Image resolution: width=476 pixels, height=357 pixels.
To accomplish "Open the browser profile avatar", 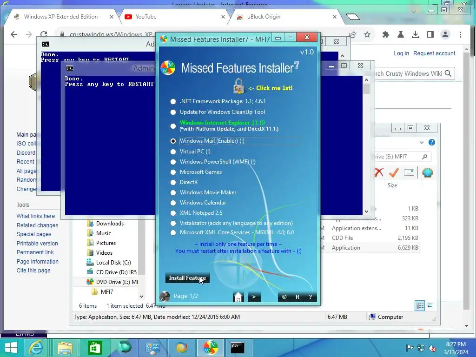I will 445,34.
